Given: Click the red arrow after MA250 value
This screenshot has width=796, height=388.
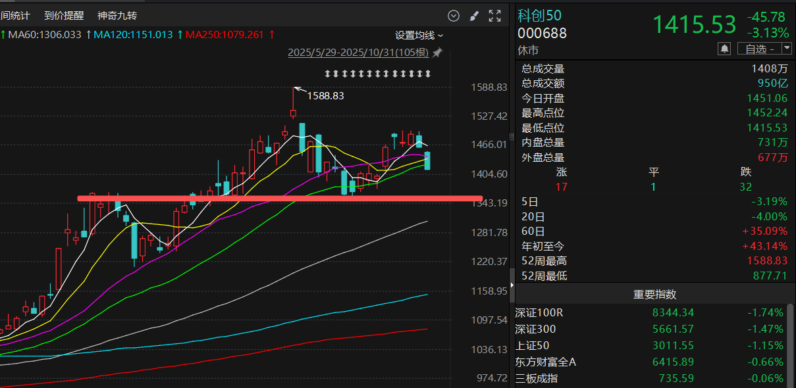Looking at the screenshot, I should pyautogui.click(x=271, y=35).
